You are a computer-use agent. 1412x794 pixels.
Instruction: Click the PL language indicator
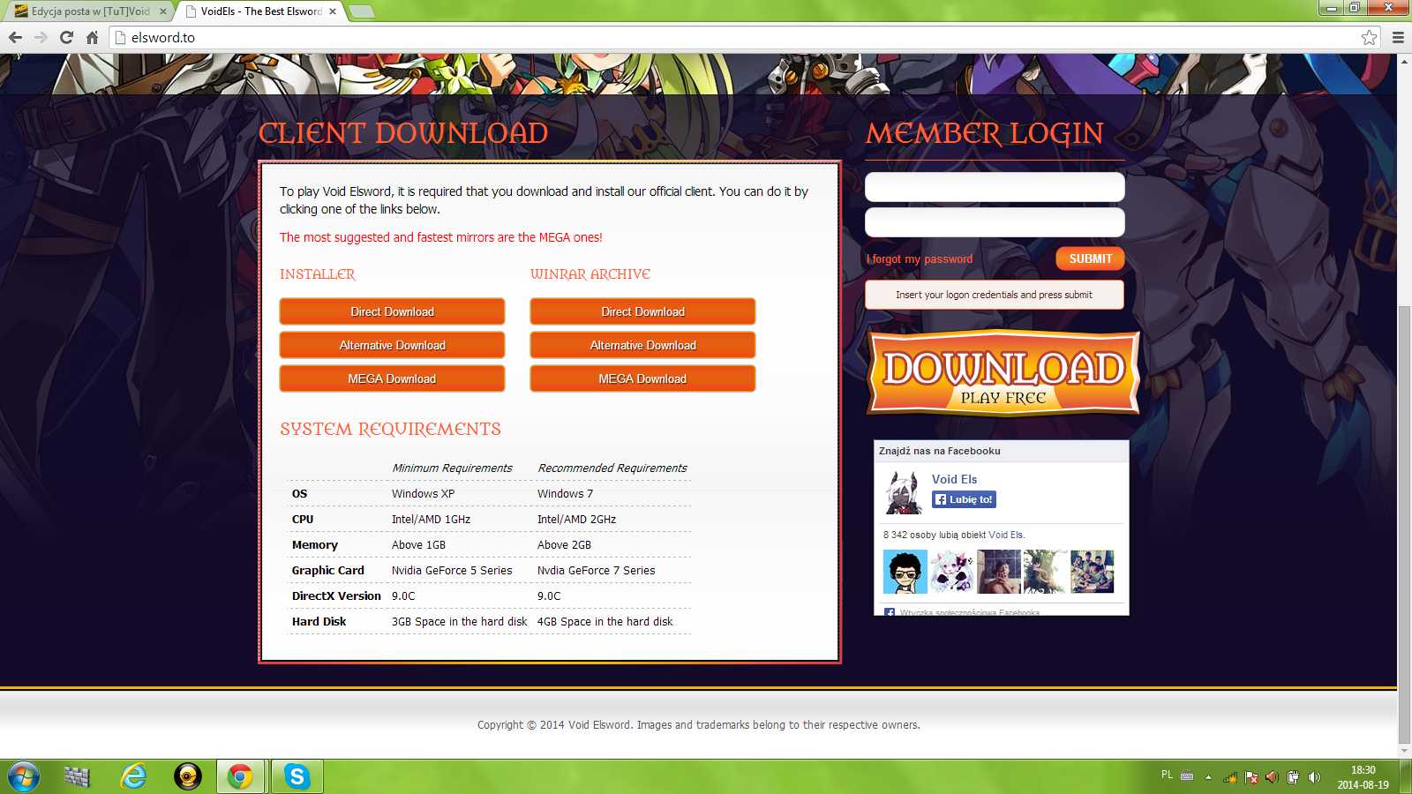tap(1167, 775)
